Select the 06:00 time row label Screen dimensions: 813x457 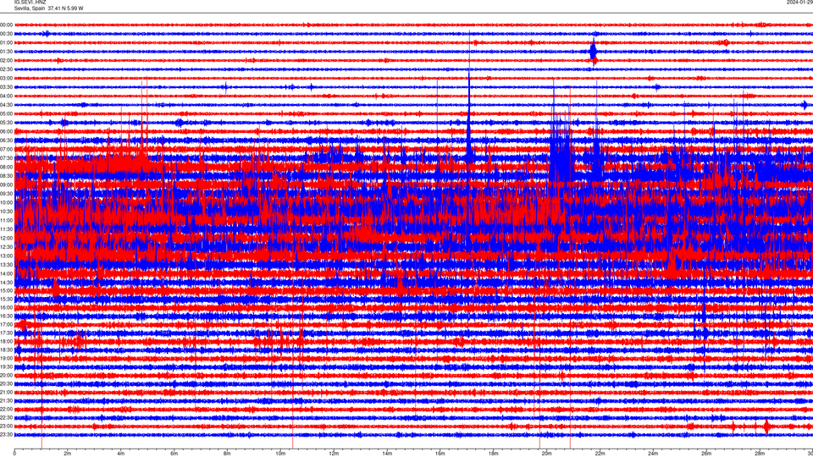tap(6, 132)
